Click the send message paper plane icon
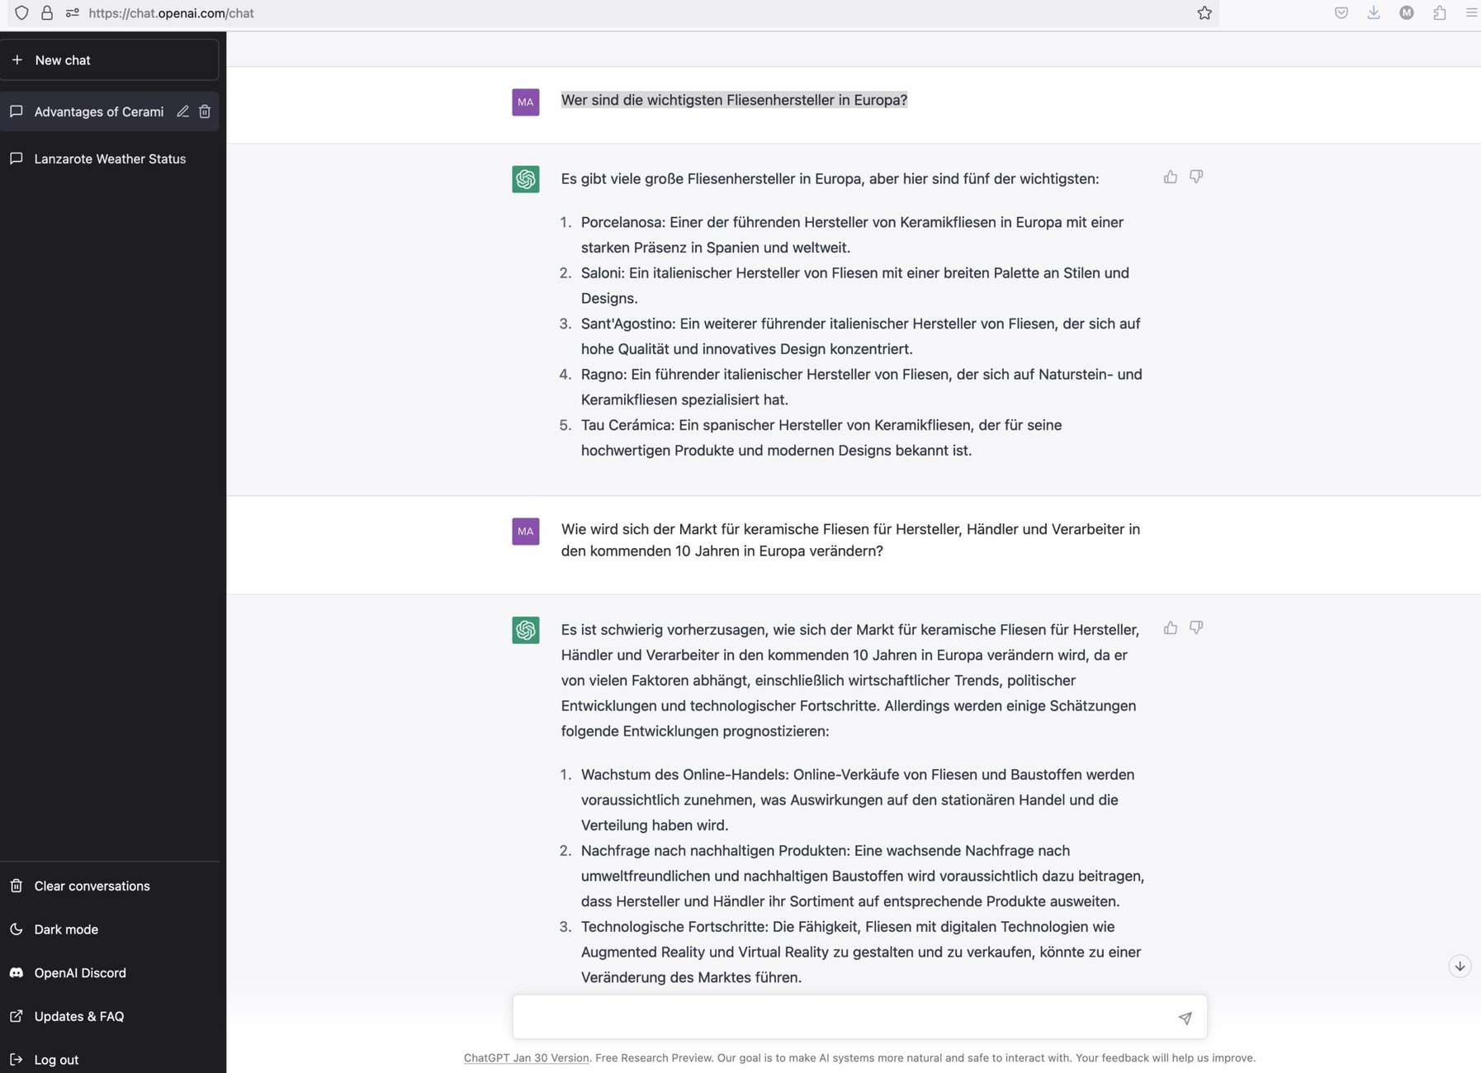1481x1073 pixels. pos(1185,1018)
